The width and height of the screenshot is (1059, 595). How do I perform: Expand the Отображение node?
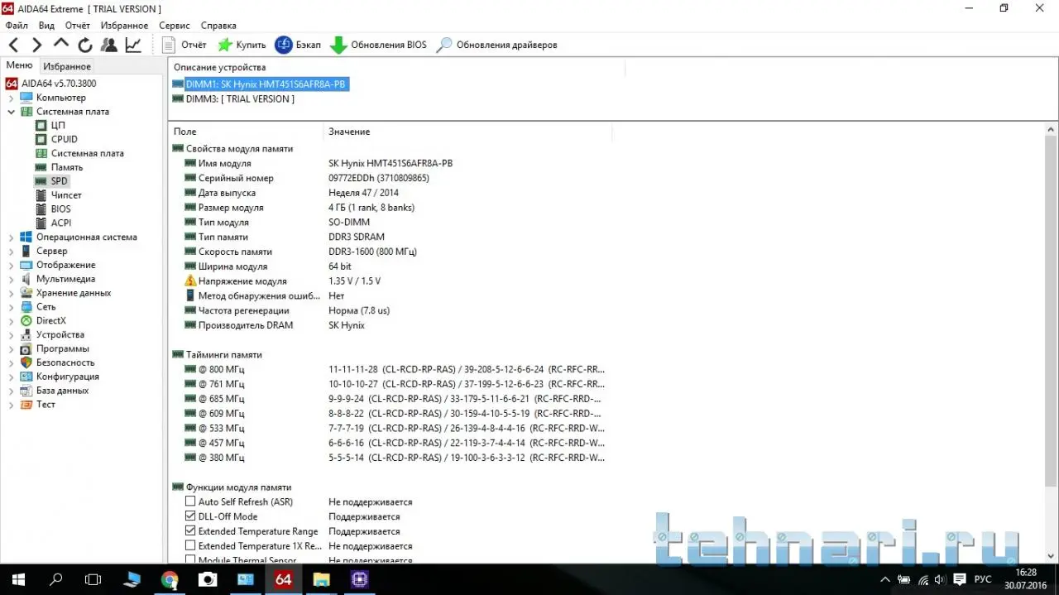pos(11,266)
